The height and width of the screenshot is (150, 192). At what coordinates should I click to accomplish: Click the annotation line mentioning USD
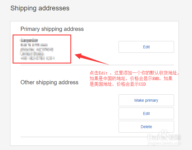click(x=117, y=84)
